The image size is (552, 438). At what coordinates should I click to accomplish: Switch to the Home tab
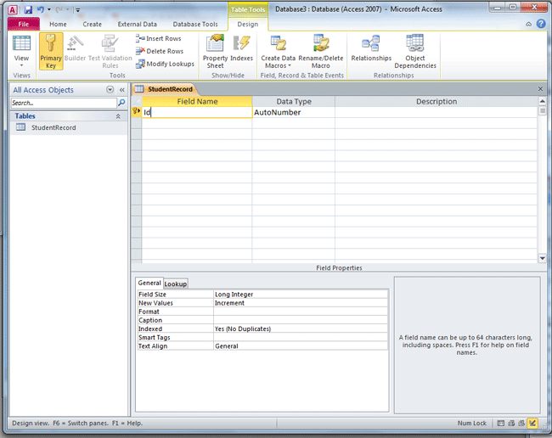coord(58,25)
